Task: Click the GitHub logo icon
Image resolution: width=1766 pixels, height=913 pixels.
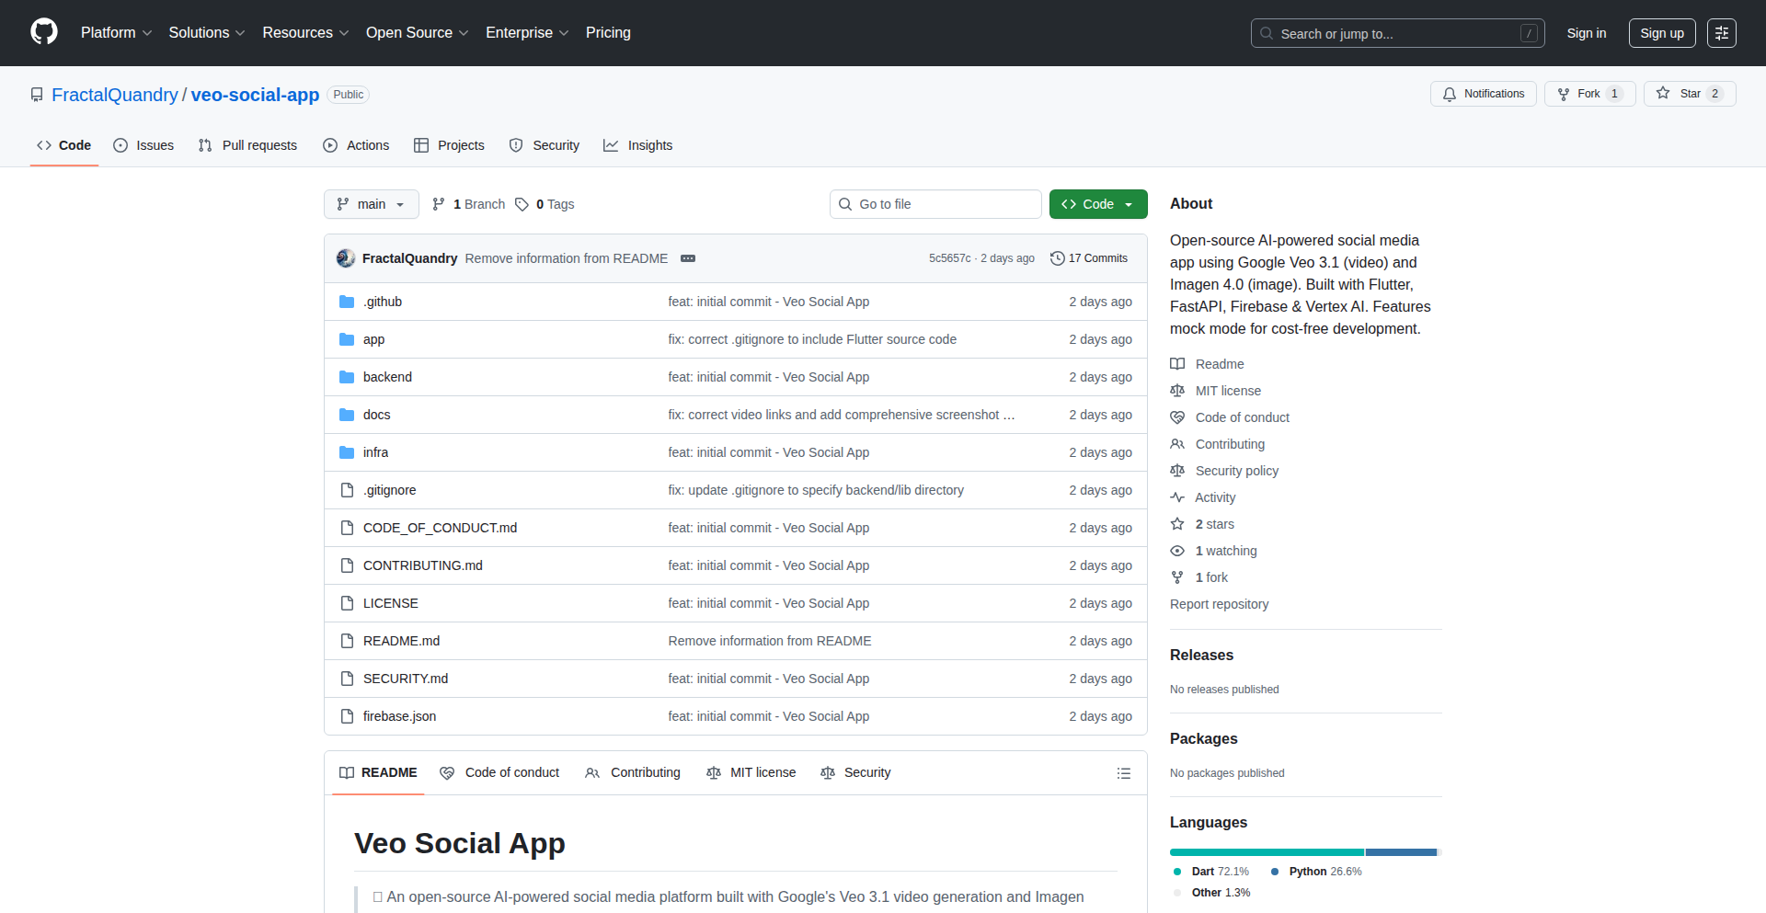Action: (x=44, y=32)
